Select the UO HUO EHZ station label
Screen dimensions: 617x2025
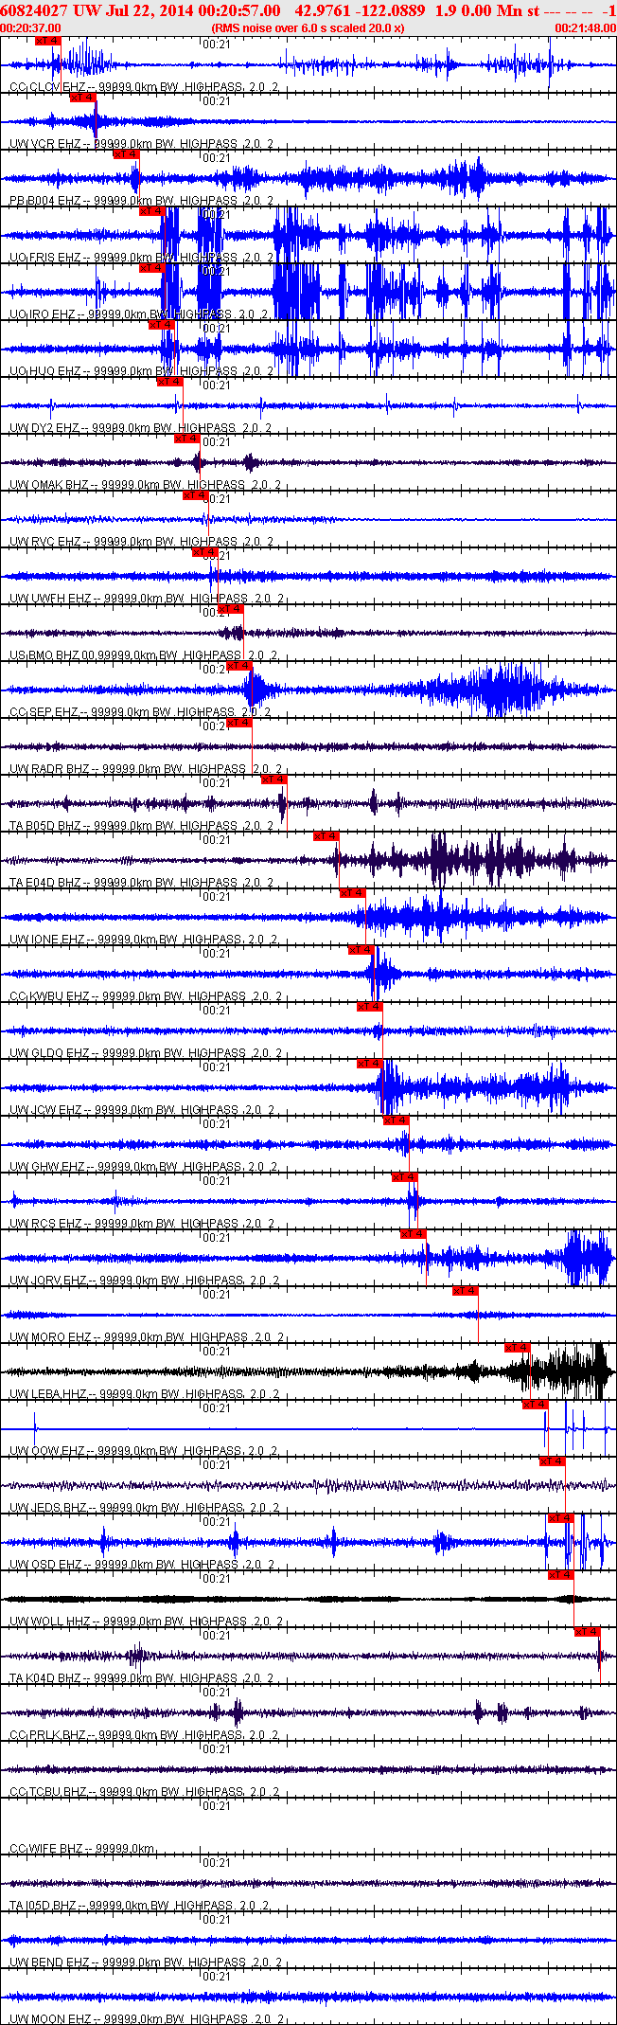140,371
